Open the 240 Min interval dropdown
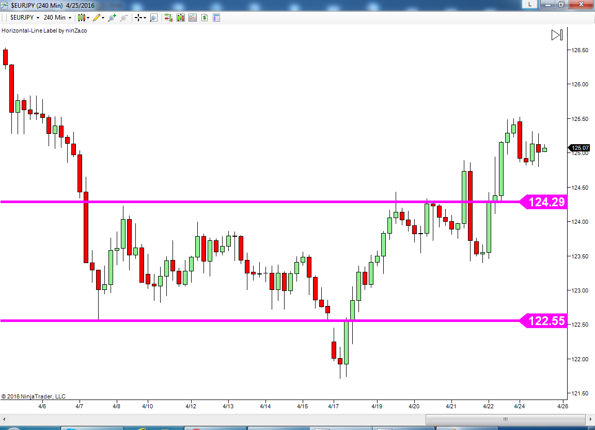 (x=57, y=18)
